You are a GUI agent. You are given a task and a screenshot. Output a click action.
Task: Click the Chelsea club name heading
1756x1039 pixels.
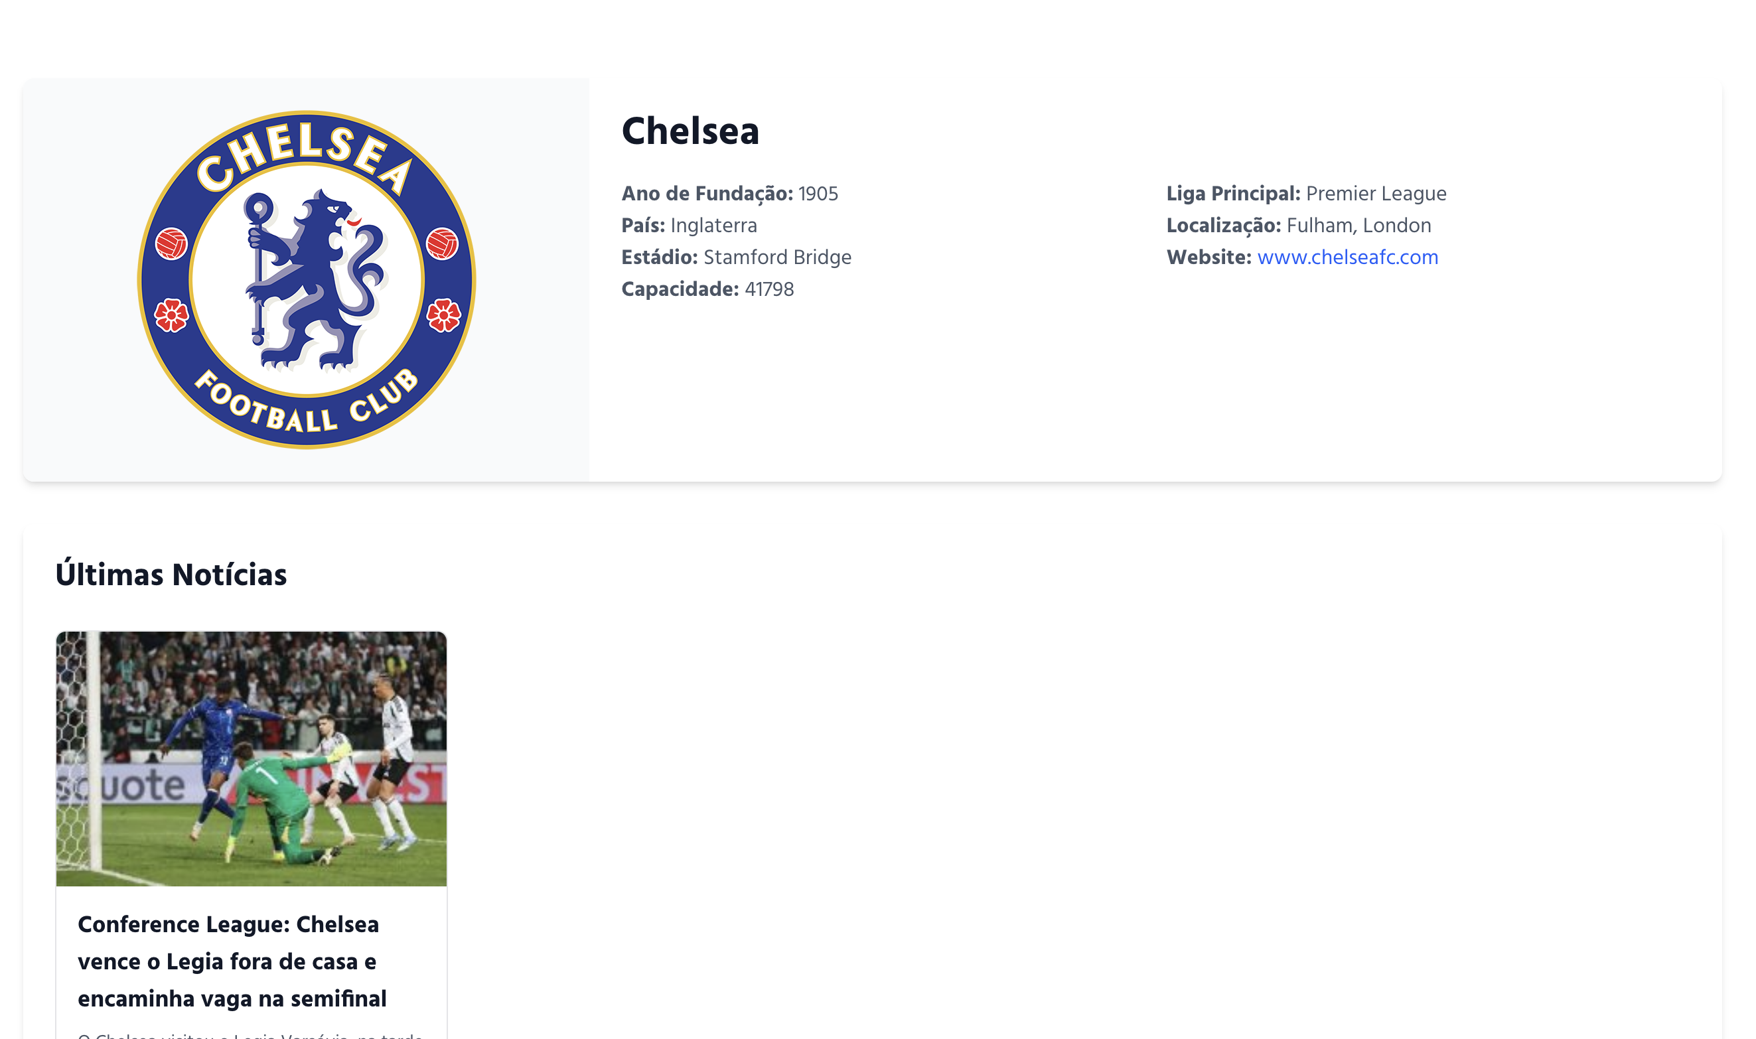pos(690,131)
